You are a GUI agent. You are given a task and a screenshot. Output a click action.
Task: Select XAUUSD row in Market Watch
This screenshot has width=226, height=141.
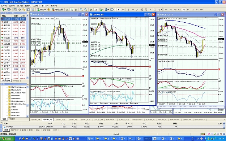point(13,41)
